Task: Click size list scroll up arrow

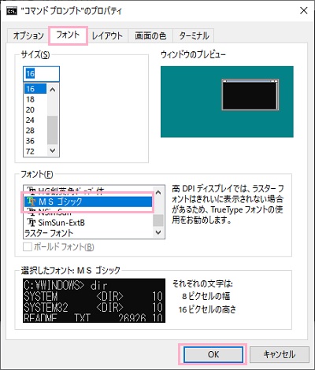Action: (x=53, y=89)
